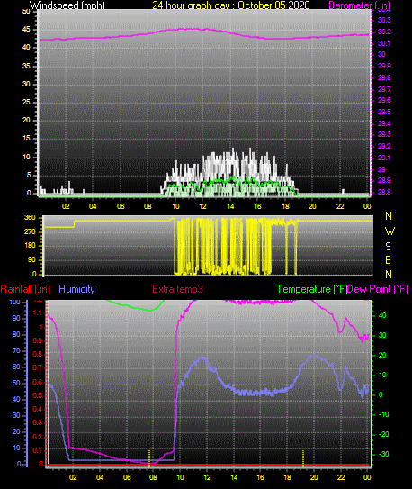The height and width of the screenshot is (489, 412).
Task: Click the 22 hour label under the humidity graph
Action: pyautogui.click(x=341, y=477)
